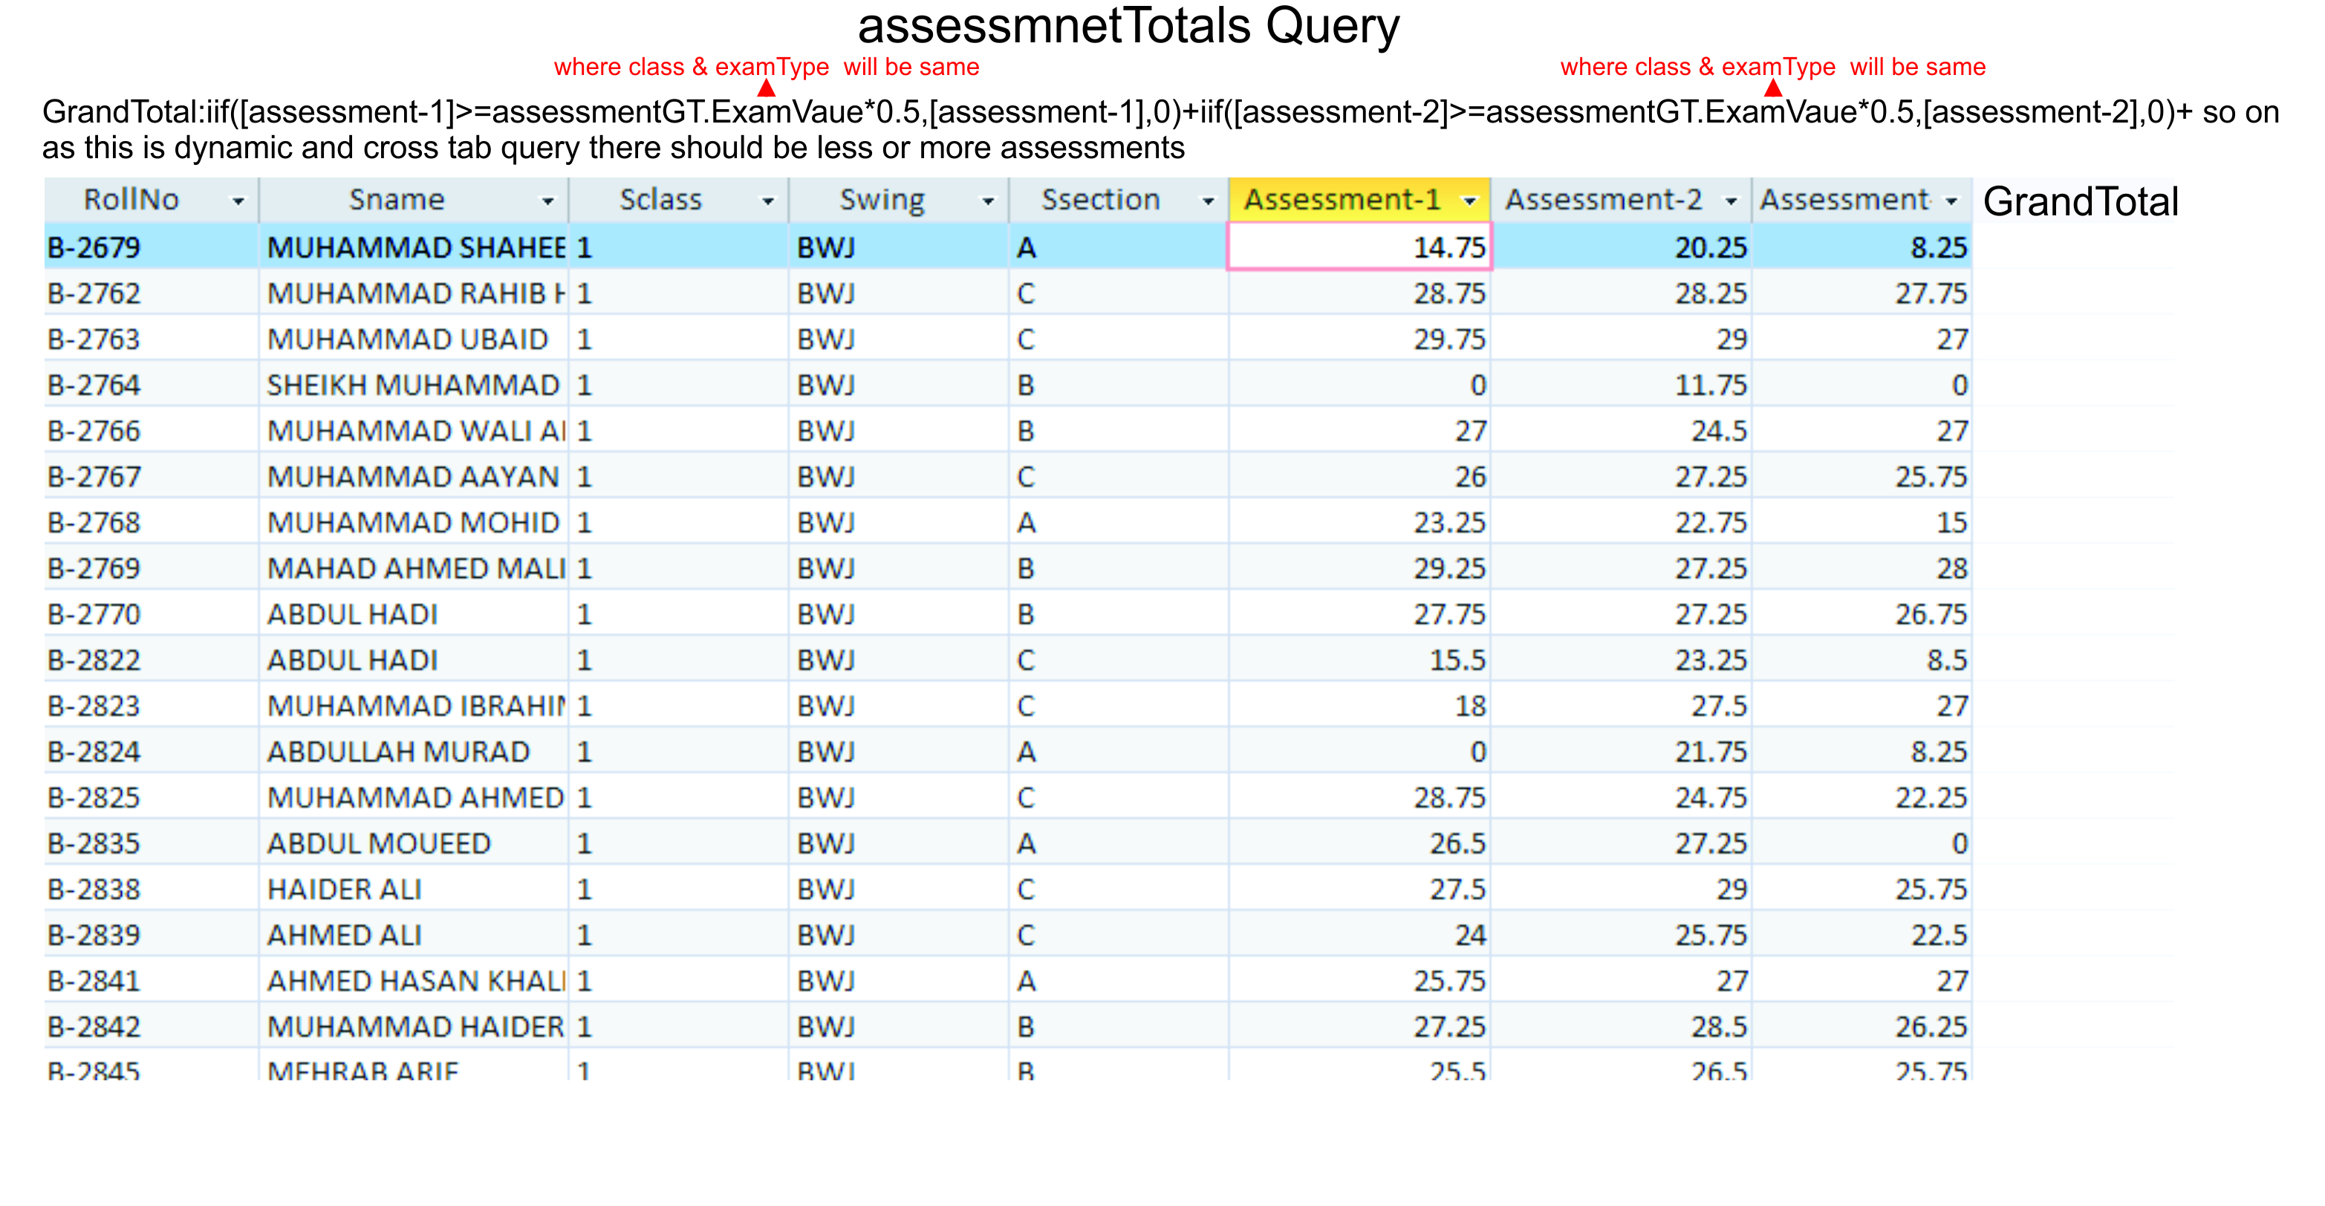Click the HAIDER ALI name cell
Screen dimensions: 2325x1206
pyautogui.click(x=344, y=890)
